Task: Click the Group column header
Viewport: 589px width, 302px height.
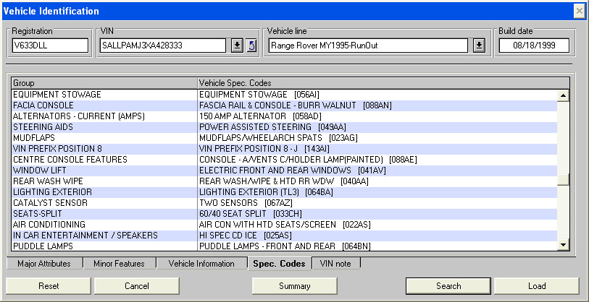Action: coord(104,83)
